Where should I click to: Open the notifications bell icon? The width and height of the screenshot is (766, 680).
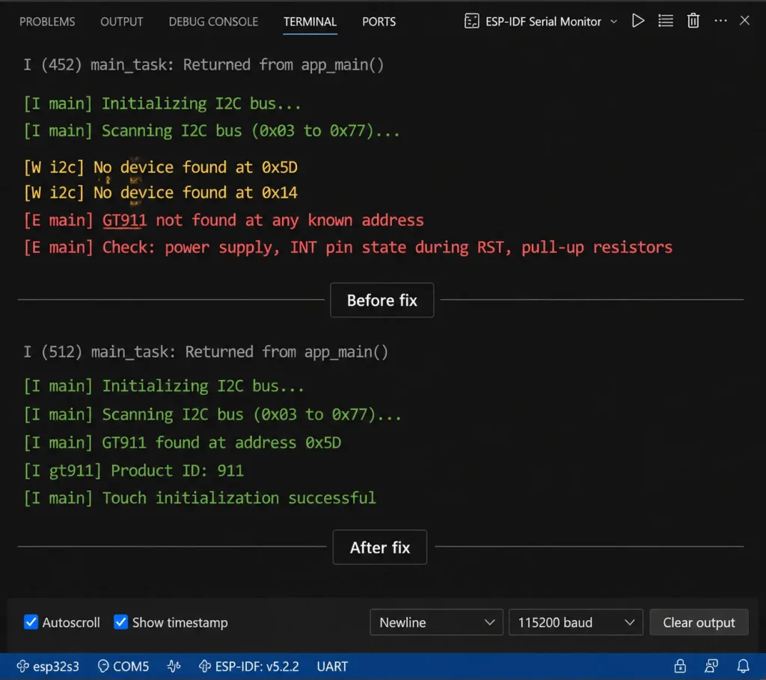(743, 666)
